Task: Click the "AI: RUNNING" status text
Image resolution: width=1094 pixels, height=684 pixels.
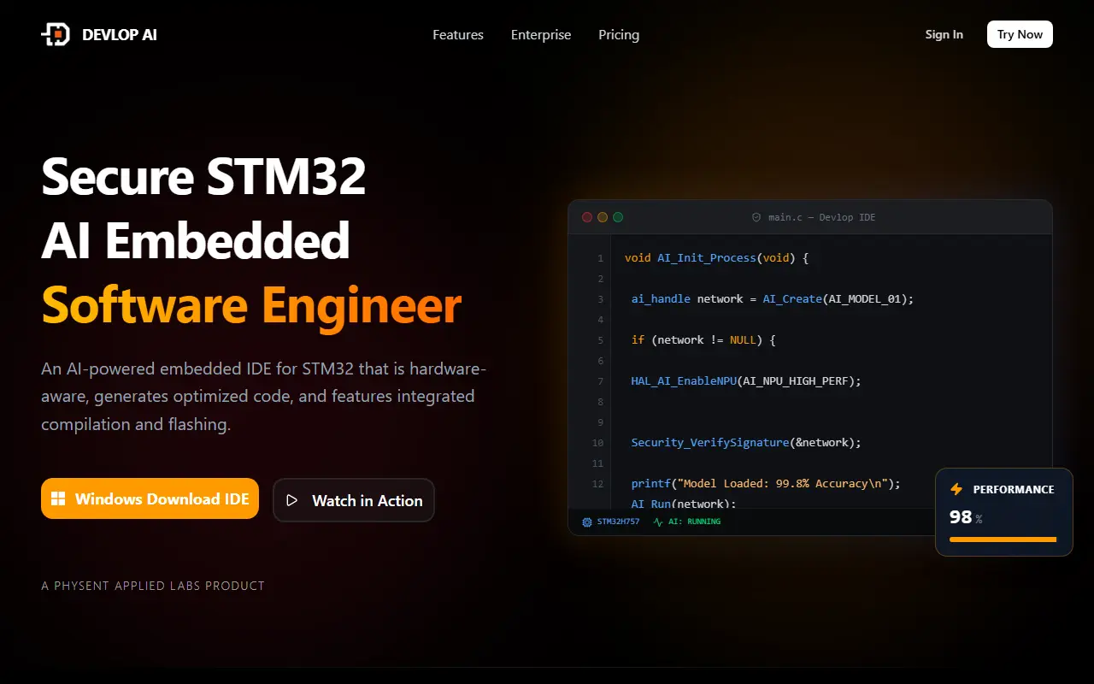Action: coord(694,522)
